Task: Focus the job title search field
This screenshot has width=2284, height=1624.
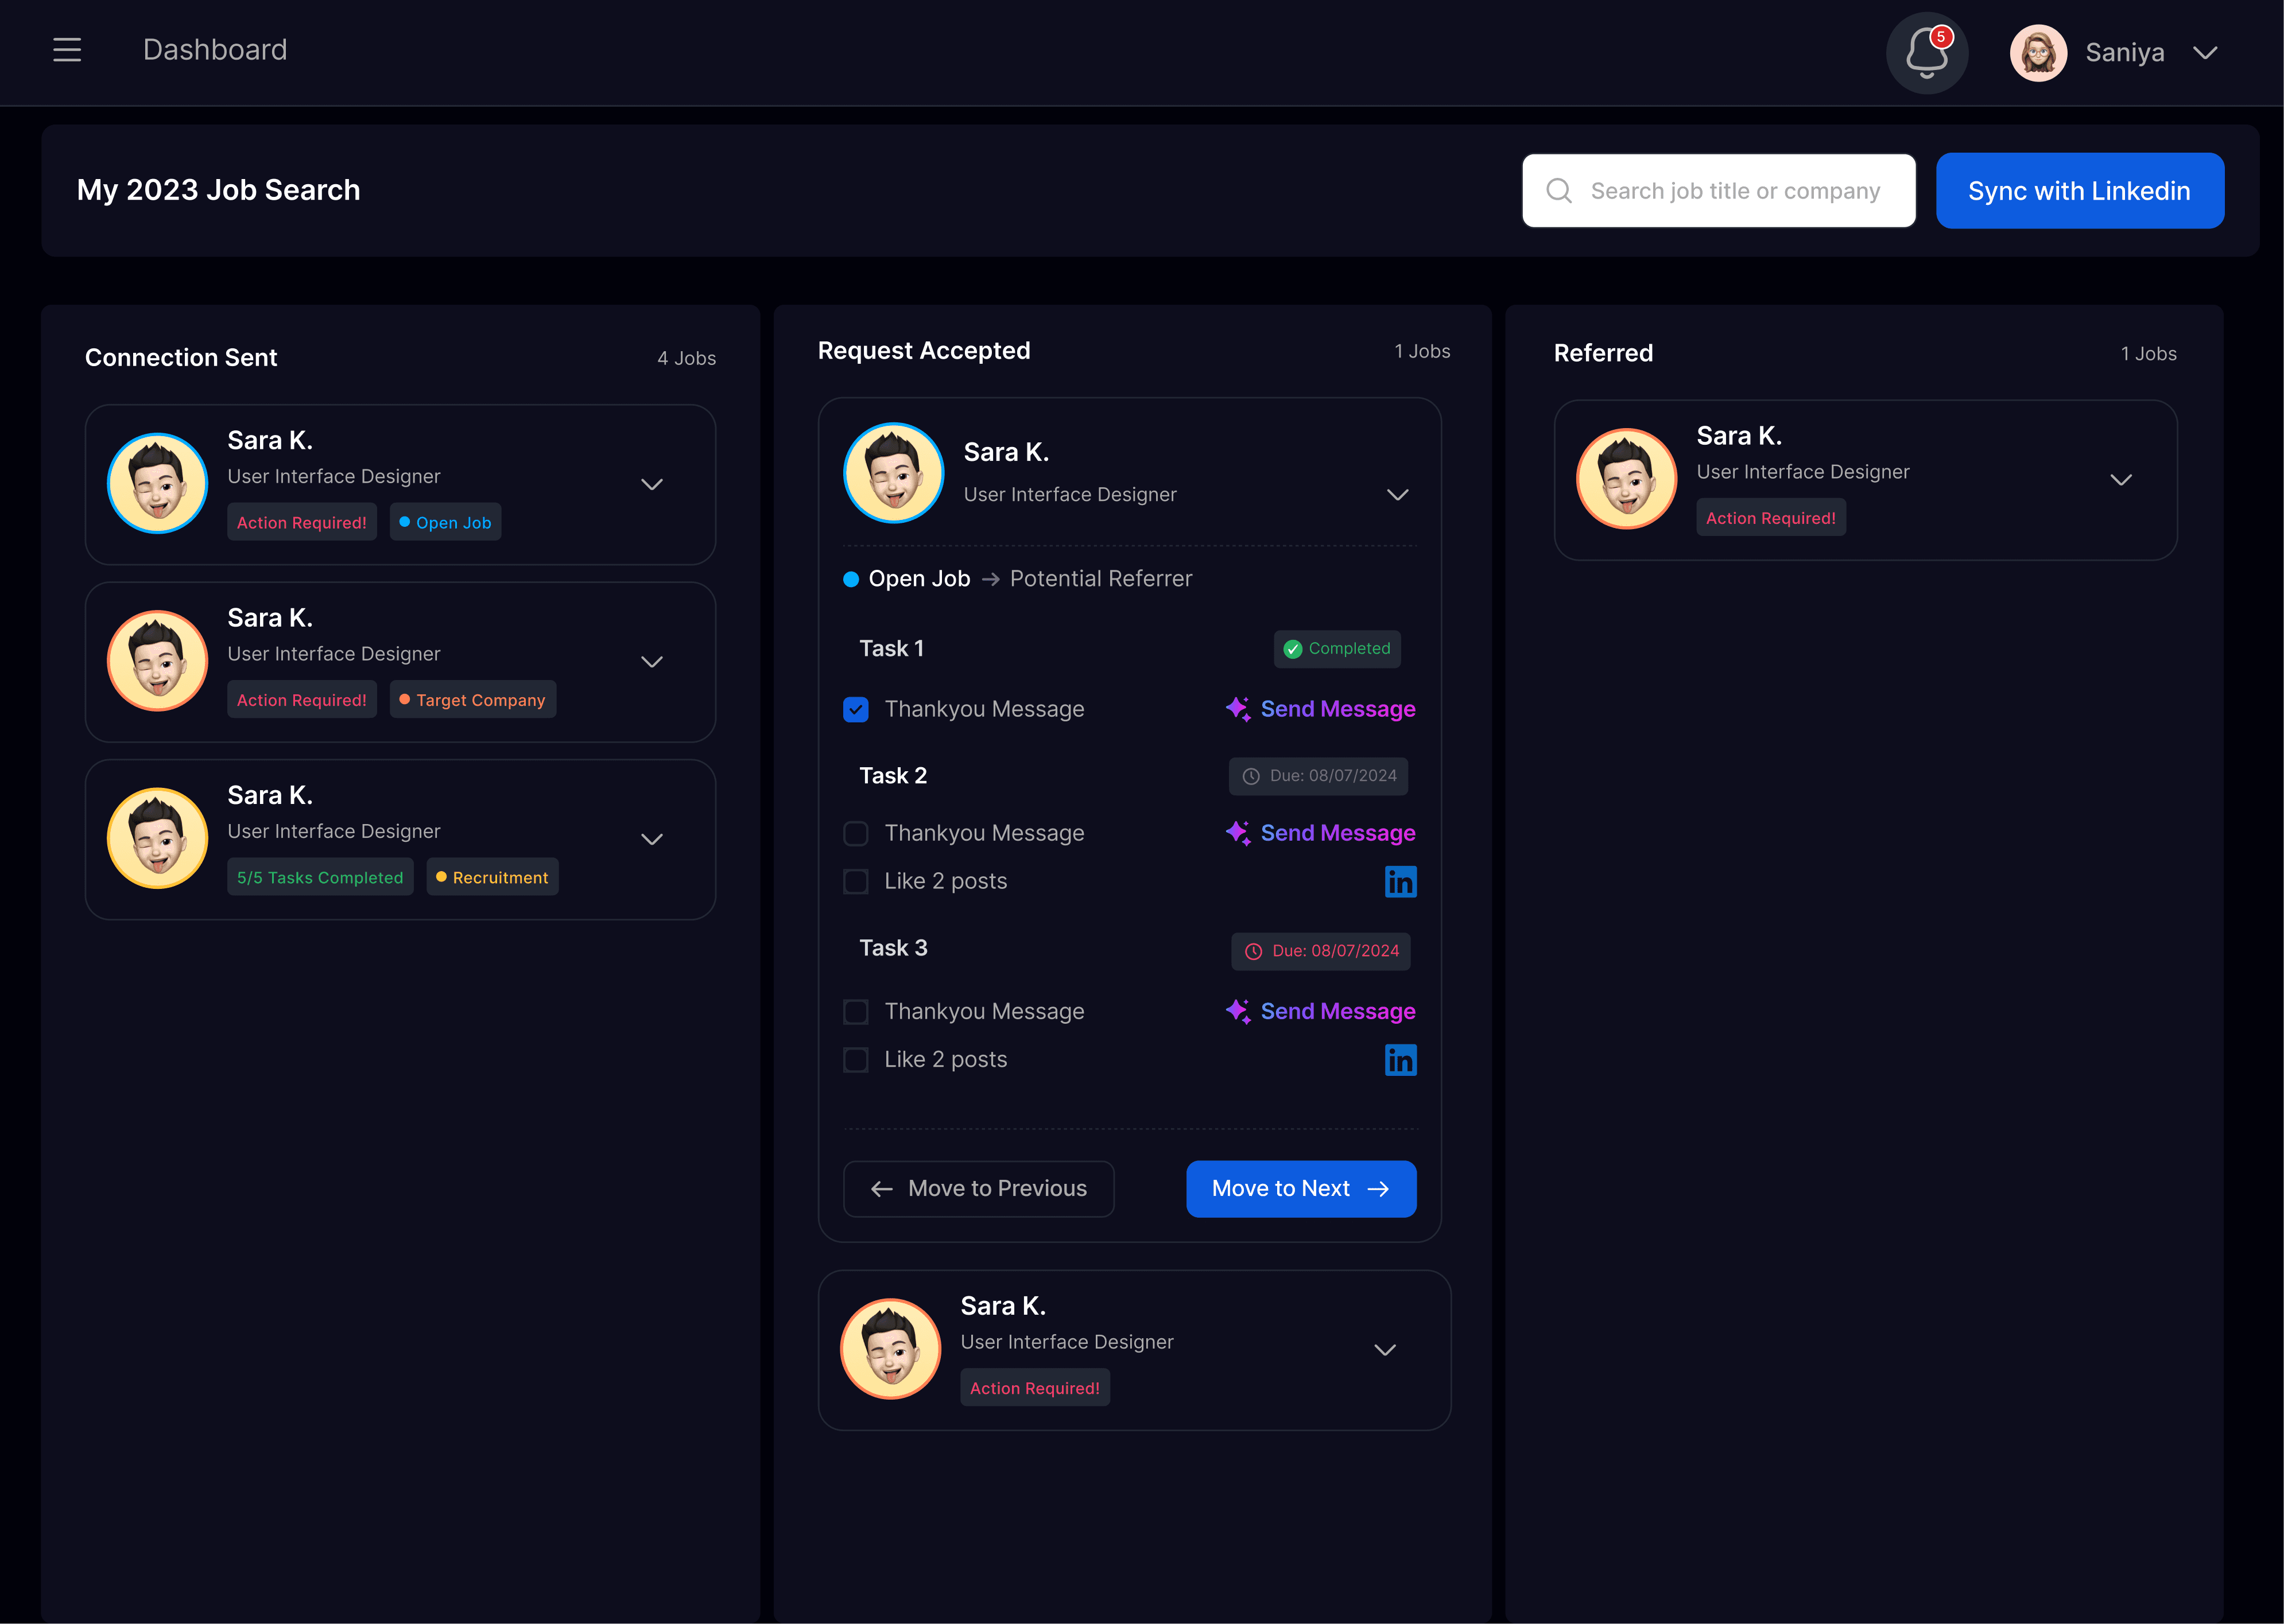Action: tap(1735, 191)
